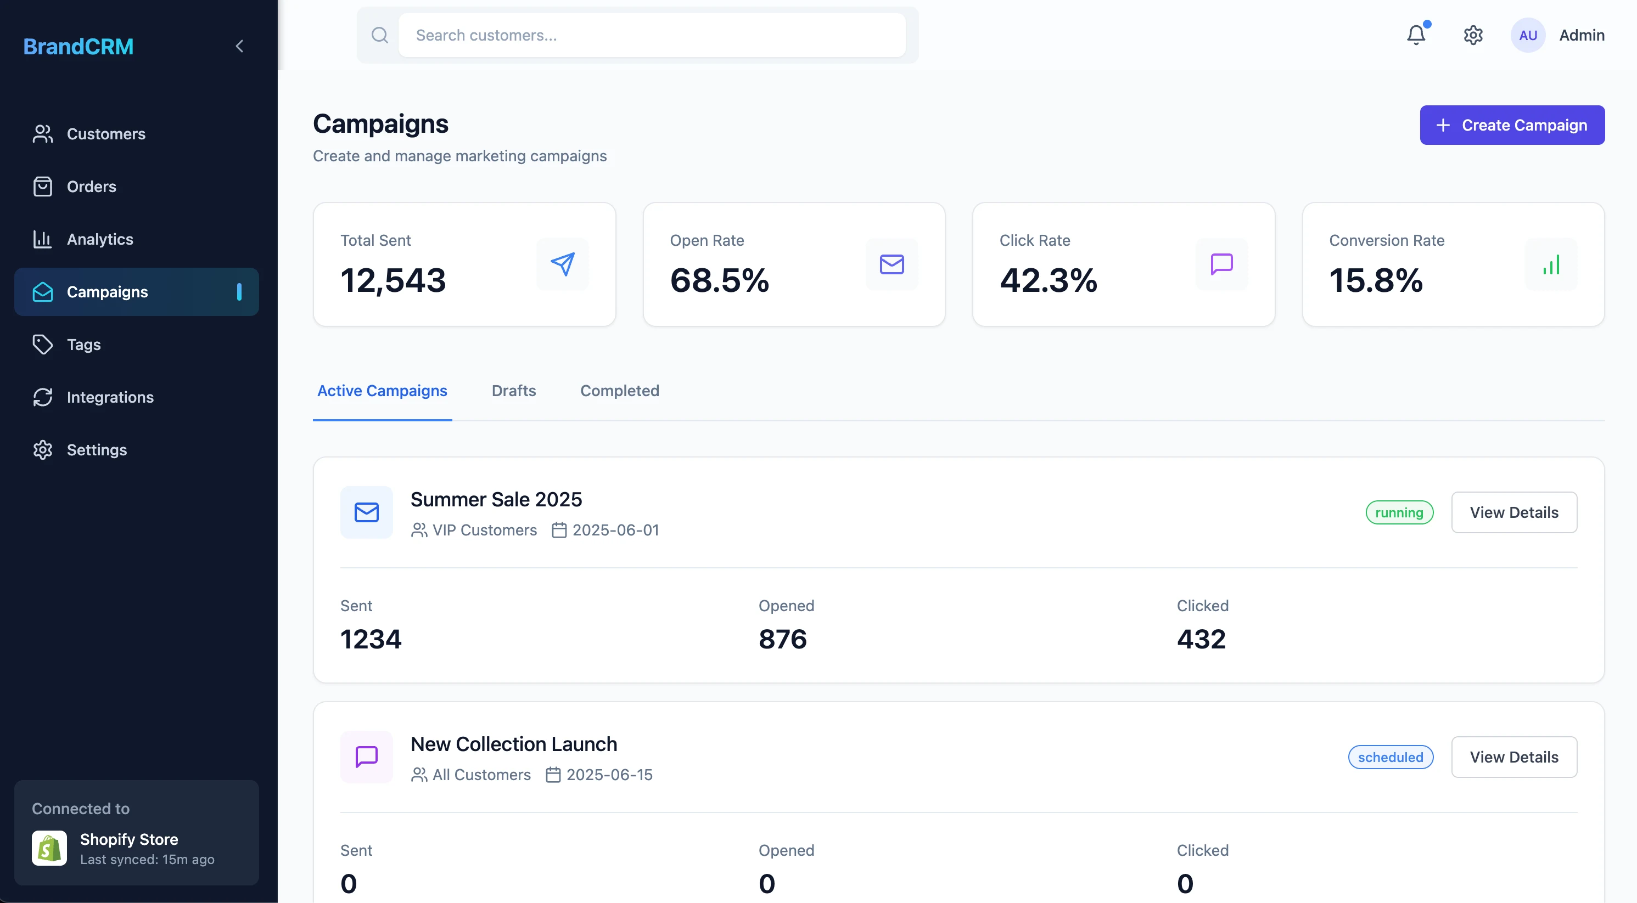
Task: Open Integrations from the sidebar
Action: coord(110,397)
